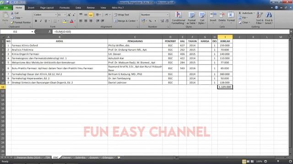
Task: Click the Clear eraser icon
Action: pos(240,22)
